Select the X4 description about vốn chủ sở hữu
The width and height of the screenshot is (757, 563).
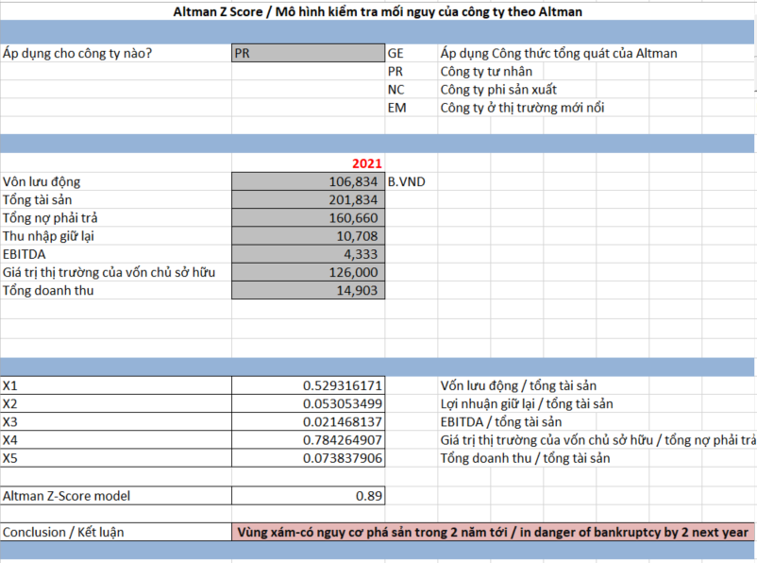click(598, 440)
